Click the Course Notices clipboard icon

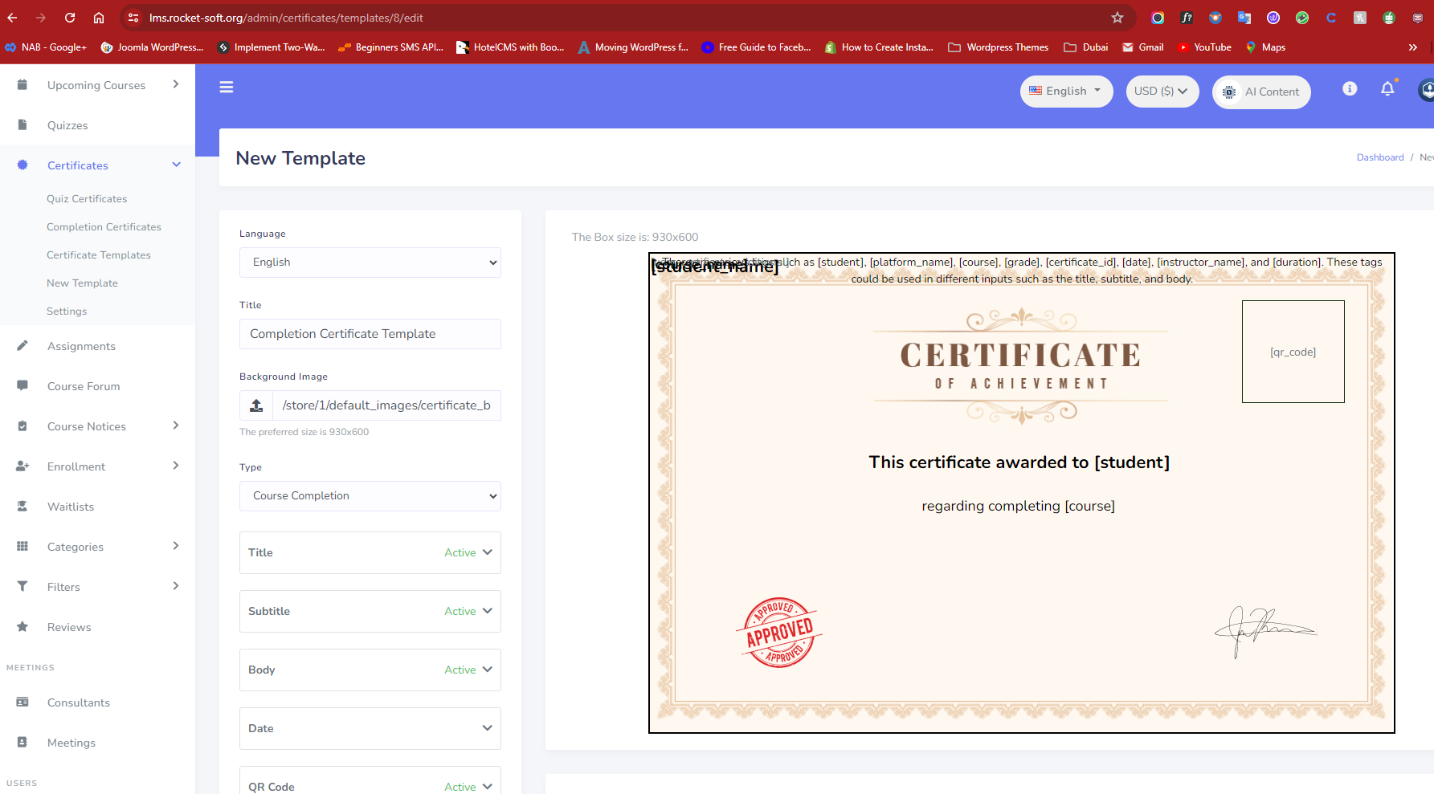(x=22, y=426)
